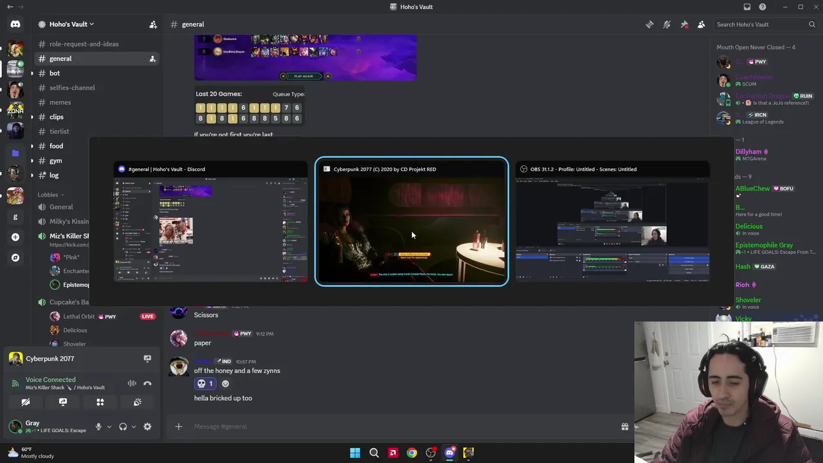
Task: Click the plus attach button in message bar
Action: point(179,426)
